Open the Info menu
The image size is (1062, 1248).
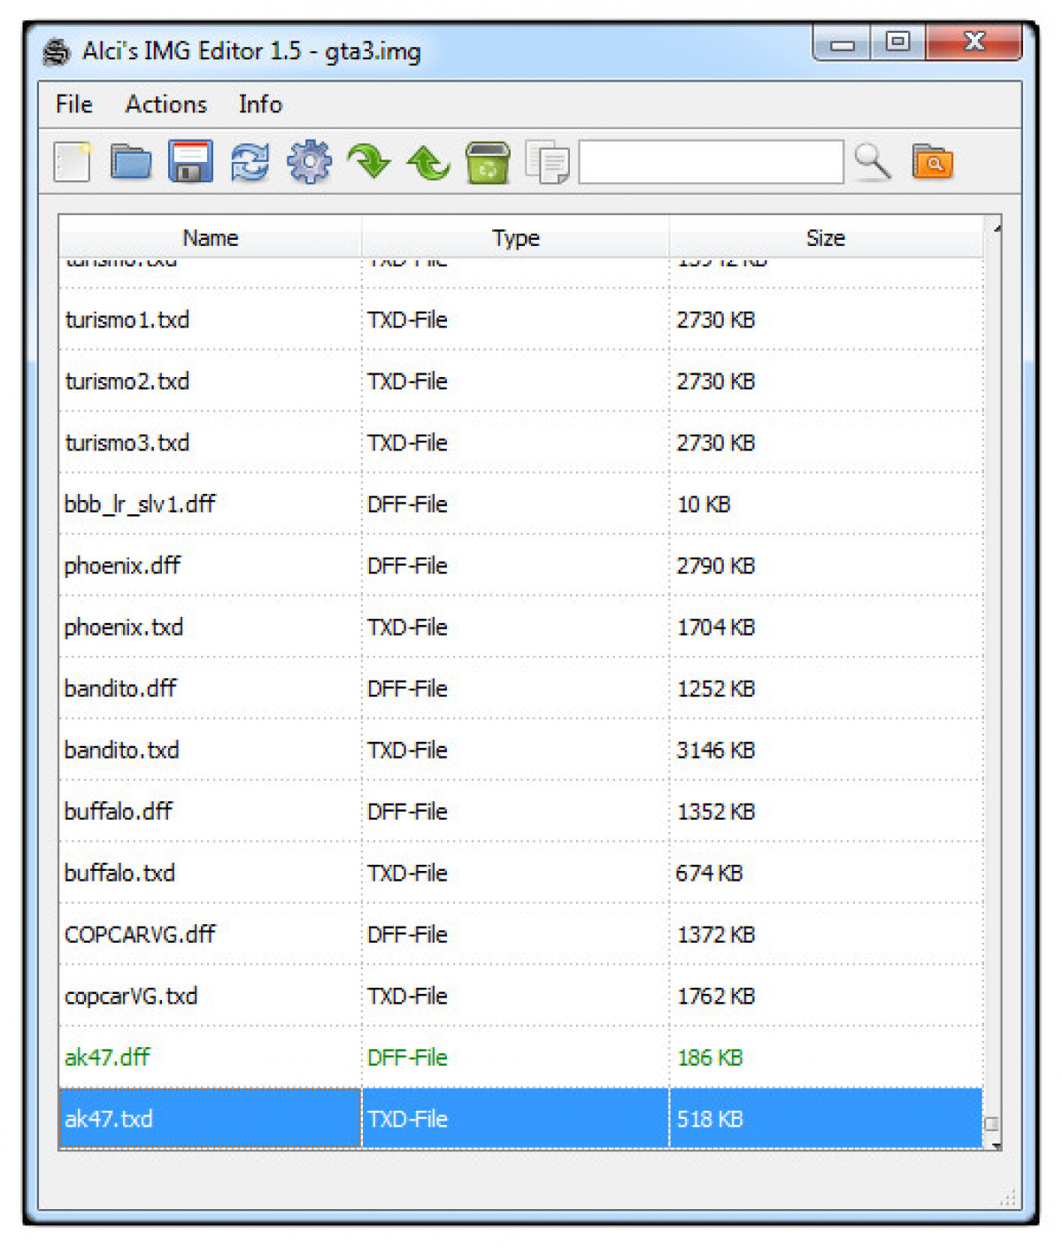pyautogui.click(x=260, y=104)
